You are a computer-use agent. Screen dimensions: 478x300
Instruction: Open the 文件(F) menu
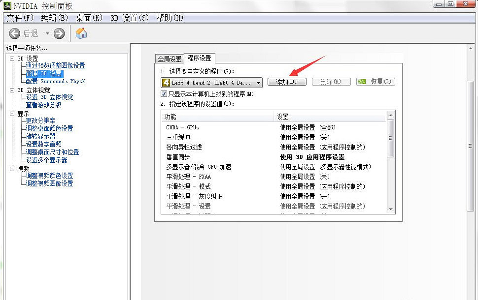point(20,18)
